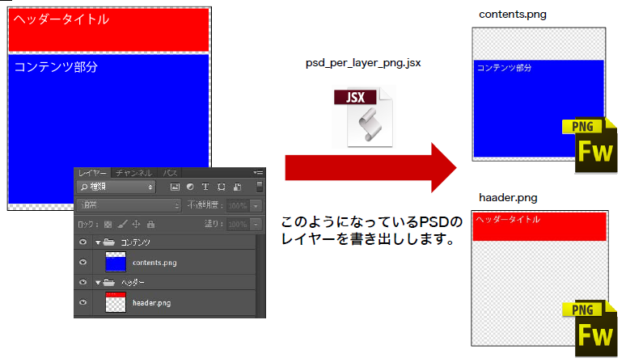Image resolution: width=626 pixels, height=362 pixels.
Task: Click ヘッダータイトル text in the PSD canvas
Action: coord(61,19)
